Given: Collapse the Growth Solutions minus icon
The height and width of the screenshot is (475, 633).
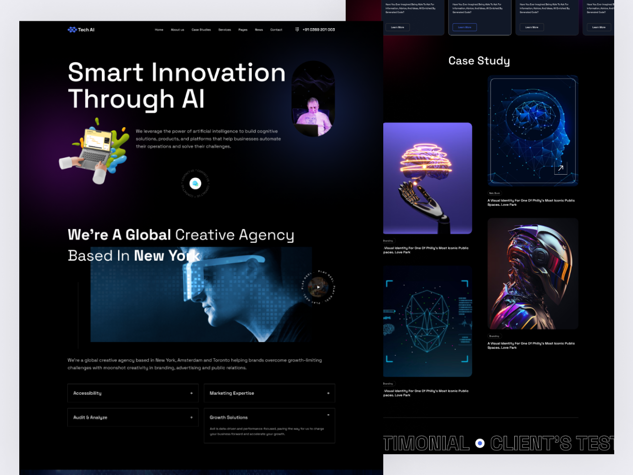Looking at the screenshot, I should click(x=328, y=415).
